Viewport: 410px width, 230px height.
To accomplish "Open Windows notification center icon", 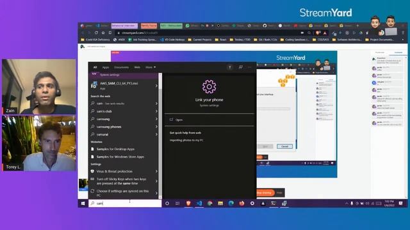I will pos(400,203).
